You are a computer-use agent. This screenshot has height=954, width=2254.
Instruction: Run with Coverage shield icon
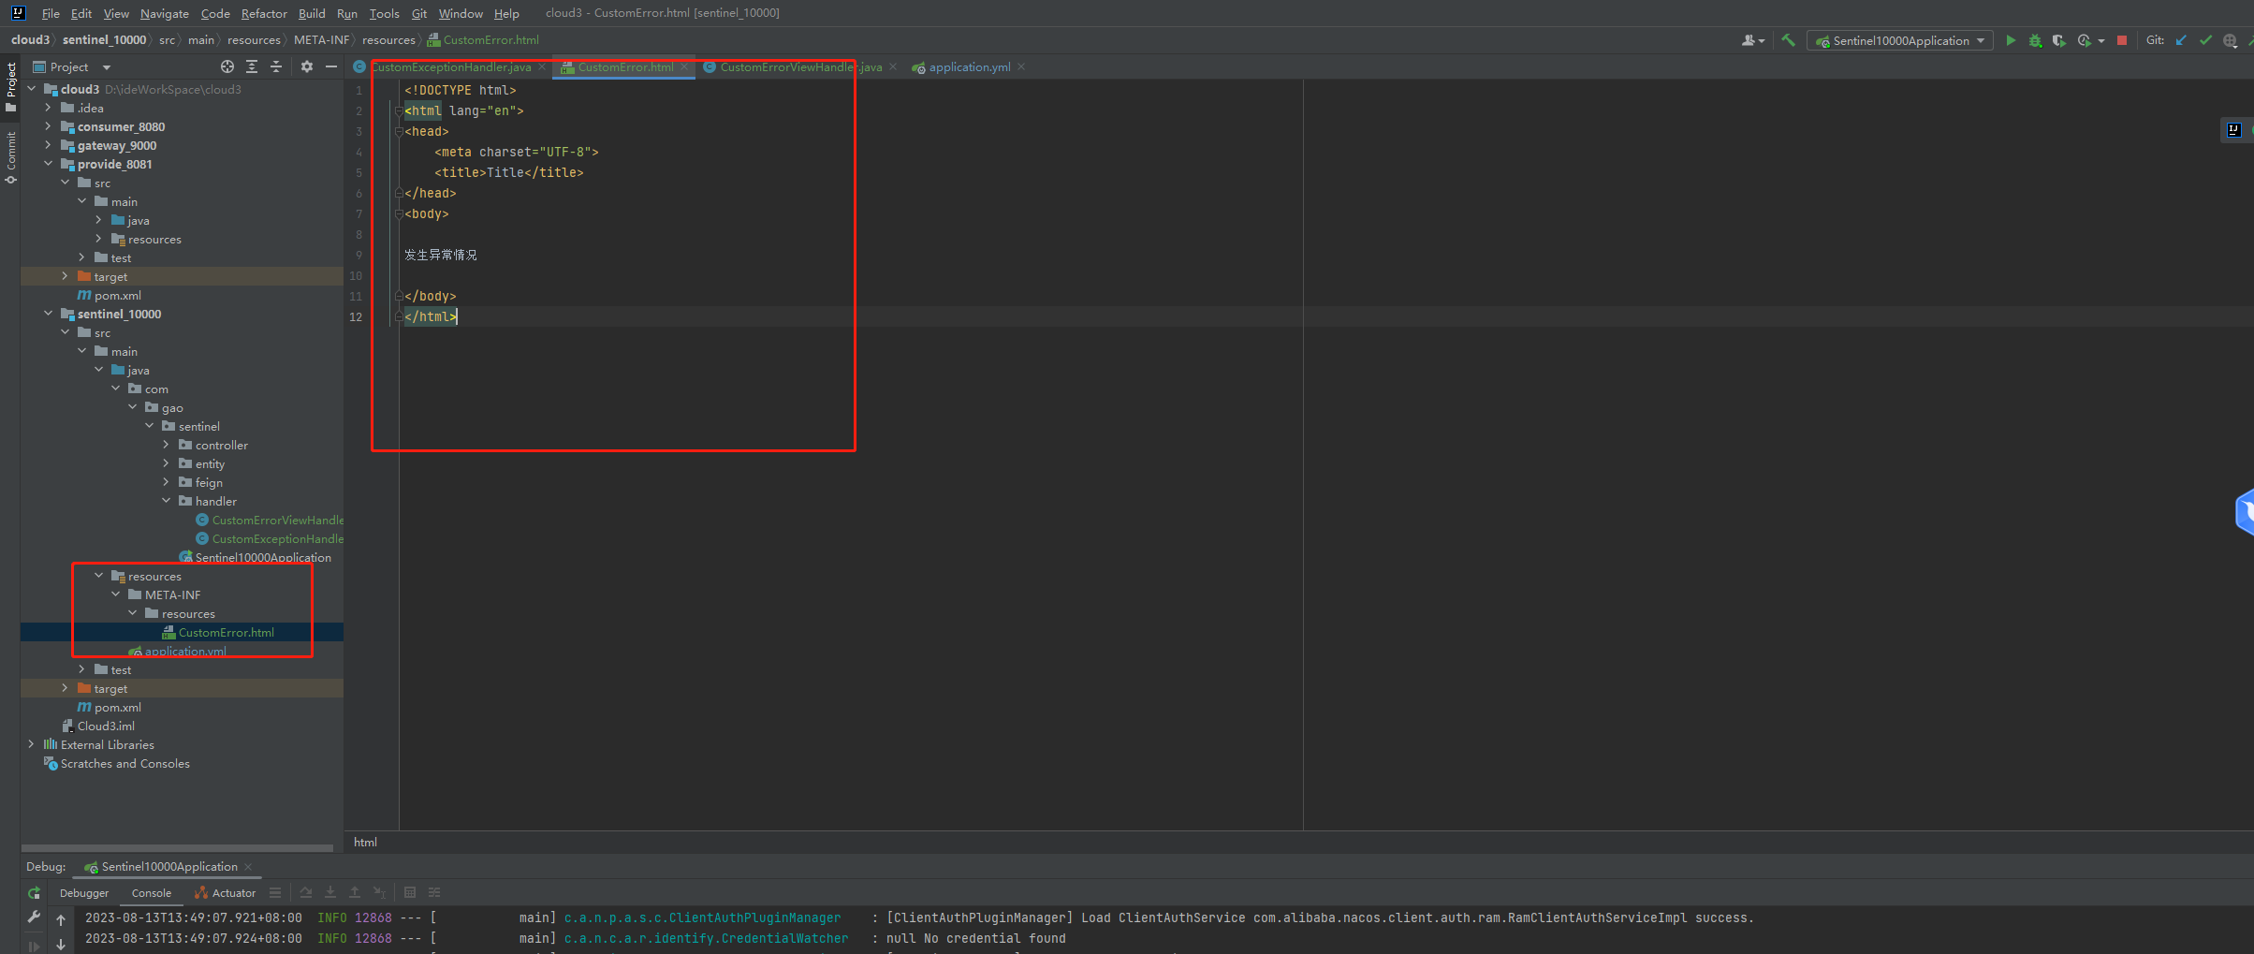(2058, 40)
